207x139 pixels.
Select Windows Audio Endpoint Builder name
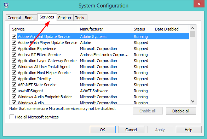click(x=45, y=97)
